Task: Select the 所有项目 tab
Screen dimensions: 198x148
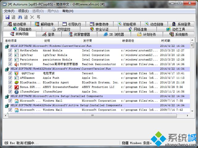Action: (x=19, y=34)
